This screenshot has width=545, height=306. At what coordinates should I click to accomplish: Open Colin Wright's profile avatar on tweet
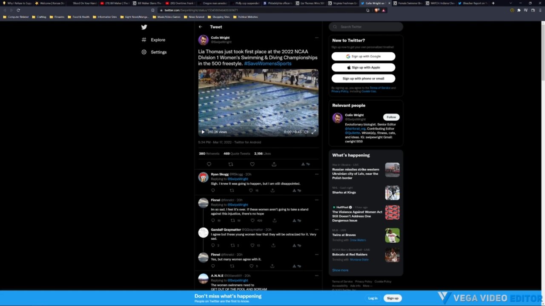click(204, 40)
